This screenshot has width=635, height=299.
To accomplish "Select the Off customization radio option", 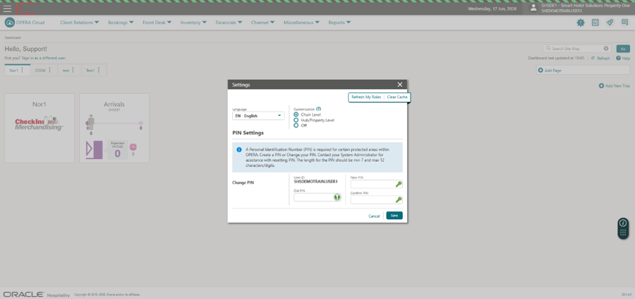I will [x=296, y=125].
